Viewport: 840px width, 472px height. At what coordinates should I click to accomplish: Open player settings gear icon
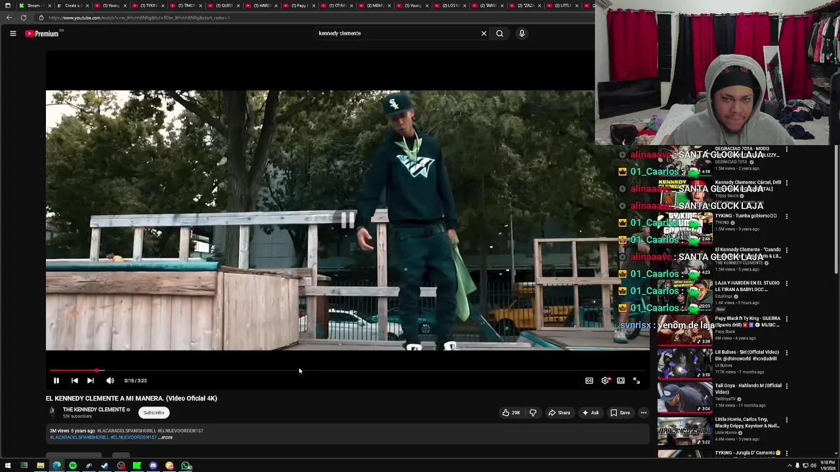[605, 380]
